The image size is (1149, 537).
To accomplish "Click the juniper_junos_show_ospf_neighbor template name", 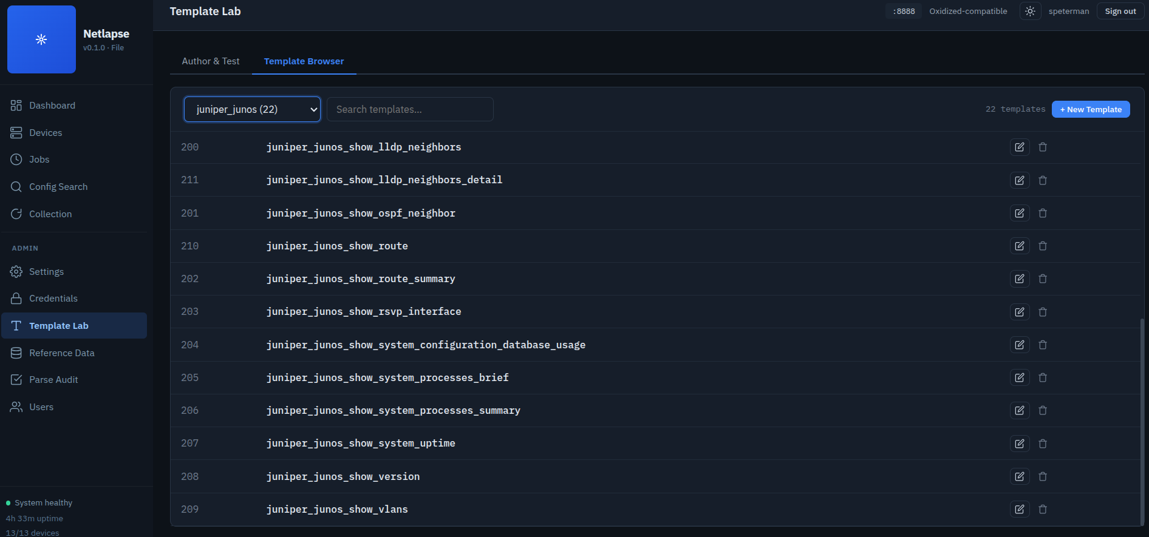I will point(361,214).
